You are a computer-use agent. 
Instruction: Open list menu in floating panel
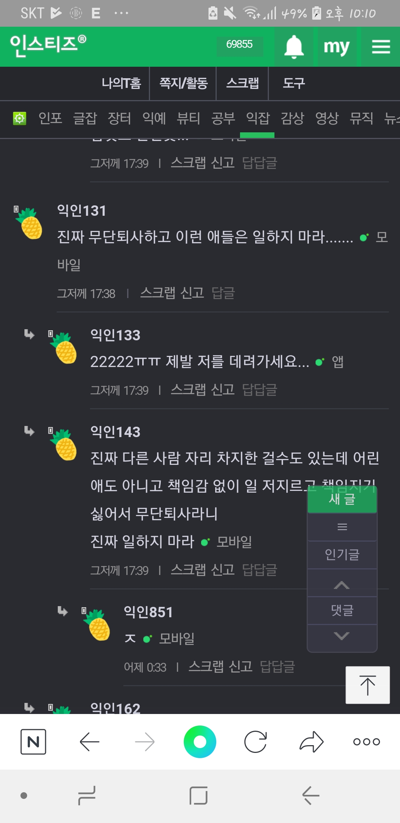point(342,527)
